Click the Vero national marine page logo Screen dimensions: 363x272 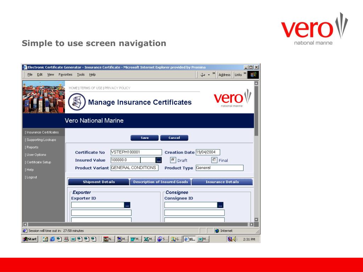(232, 98)
